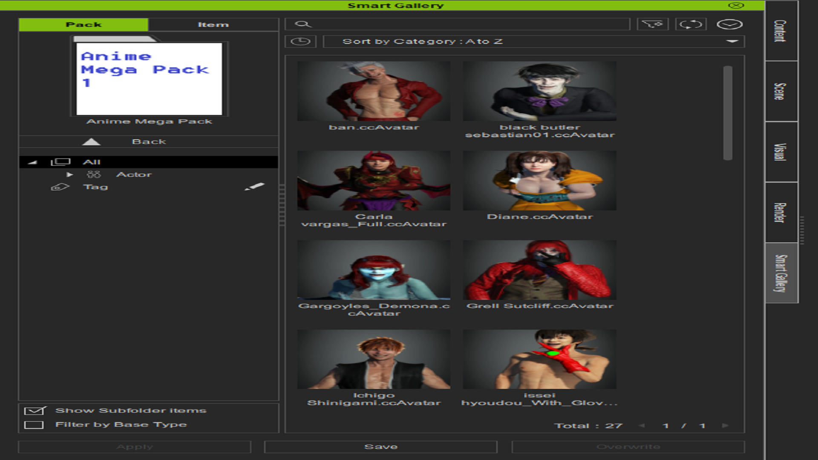This screenshot has height=460, width=818.
Task: Collapse the All tree node
Action: pyautogui.click(x=32, y=162)
